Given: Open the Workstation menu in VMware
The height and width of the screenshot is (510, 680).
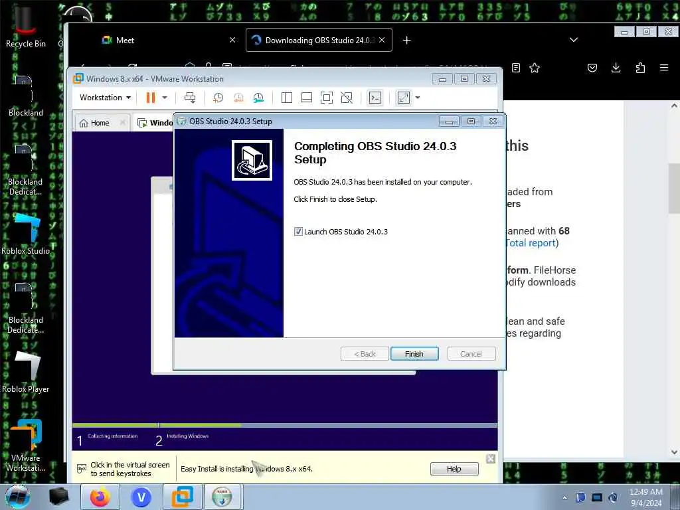Looking at the screenshot, I should point(105,98).
